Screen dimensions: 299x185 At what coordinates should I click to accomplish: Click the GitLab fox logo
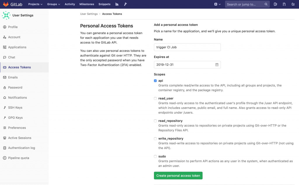pyautogui.click(x=6, y=4)
